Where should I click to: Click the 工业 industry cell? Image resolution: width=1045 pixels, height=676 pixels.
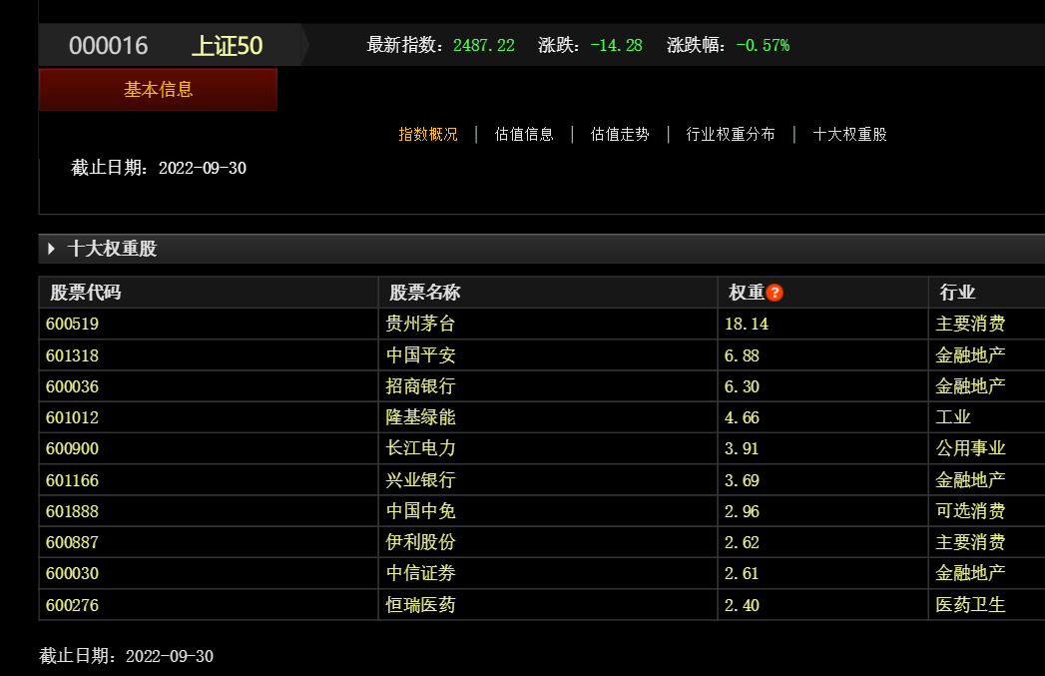tap(953, 418)
